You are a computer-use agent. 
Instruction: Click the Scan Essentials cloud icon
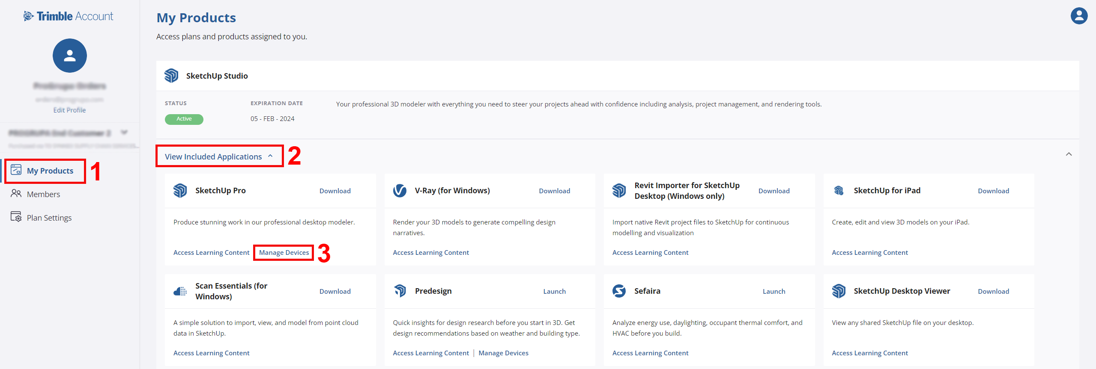pyautogui.click(x=180, y=291)
